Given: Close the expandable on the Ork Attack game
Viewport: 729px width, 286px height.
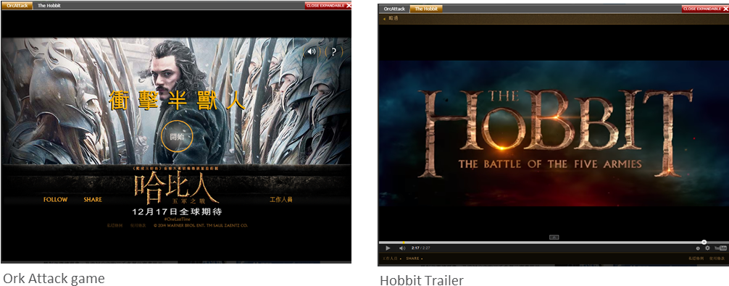Looking at the screenshot, I should tap(328, 6).
